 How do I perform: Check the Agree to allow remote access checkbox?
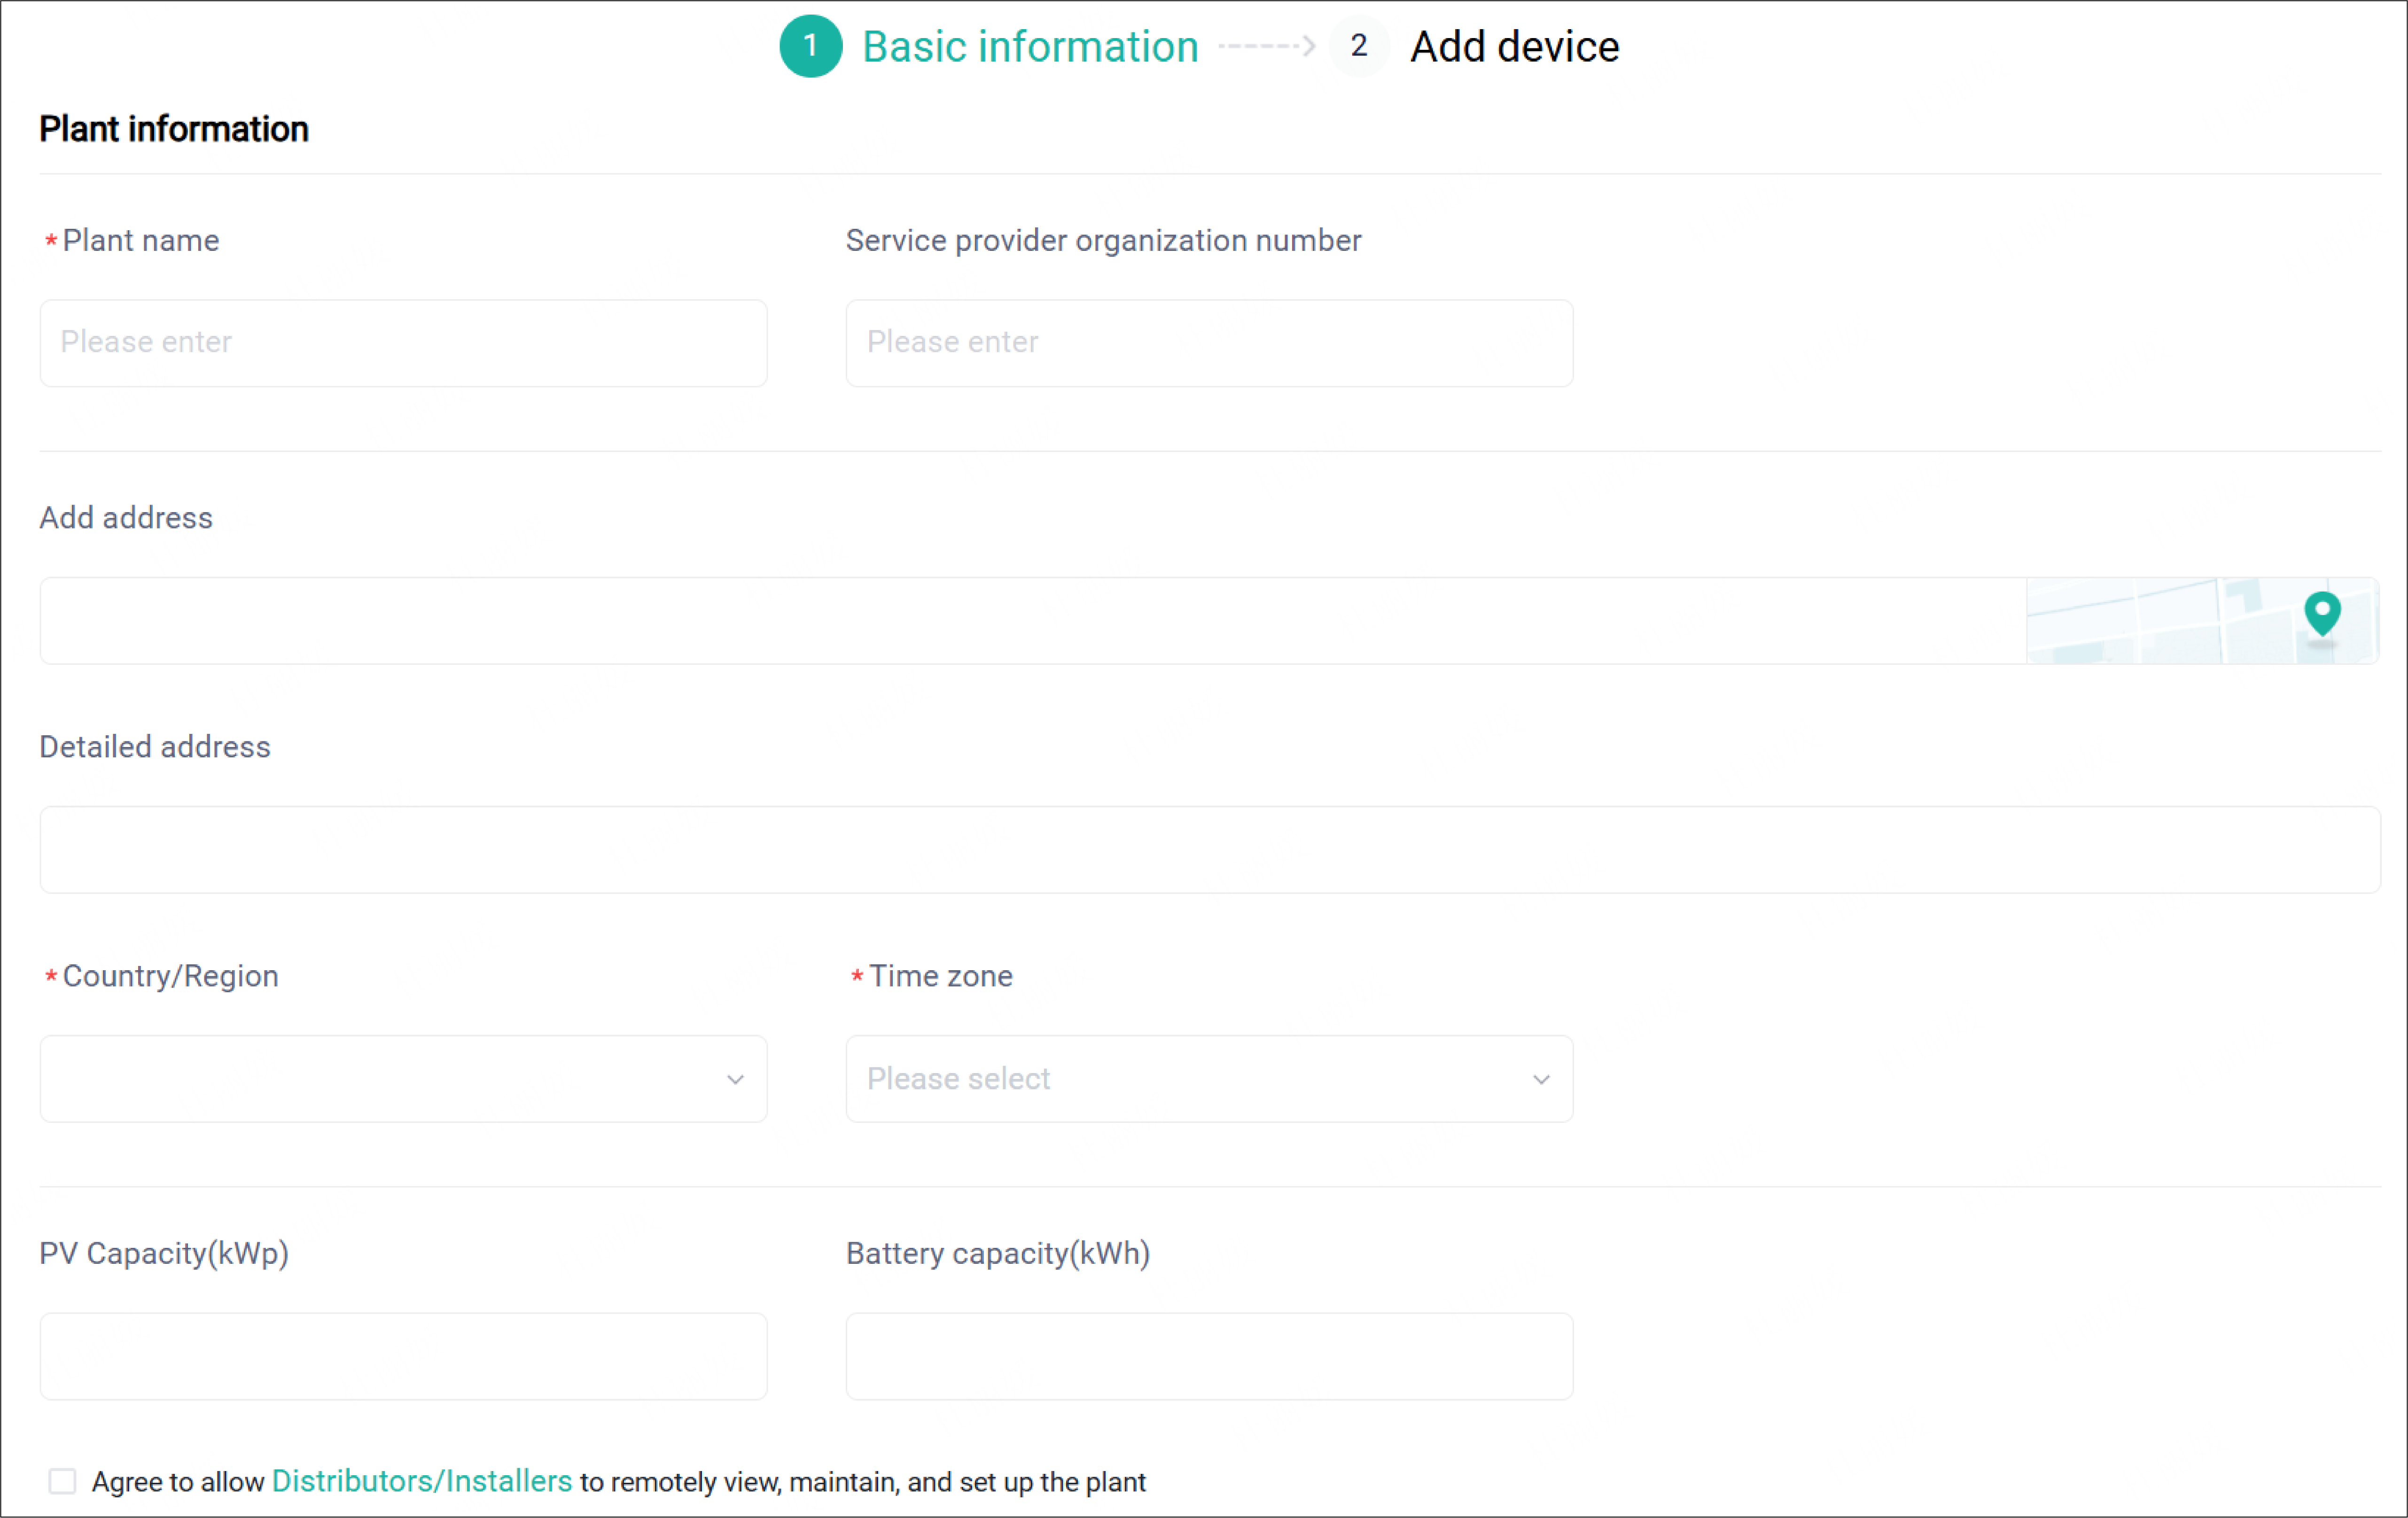click(x=63, y=1481)
